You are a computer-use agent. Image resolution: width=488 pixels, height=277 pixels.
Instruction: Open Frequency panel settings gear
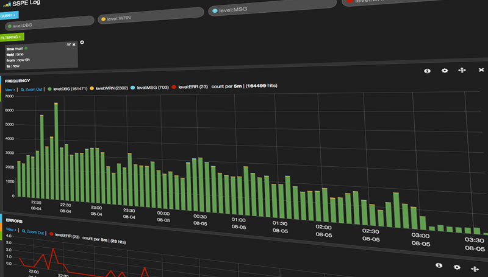pyautogui.click(x=445, y=71)
